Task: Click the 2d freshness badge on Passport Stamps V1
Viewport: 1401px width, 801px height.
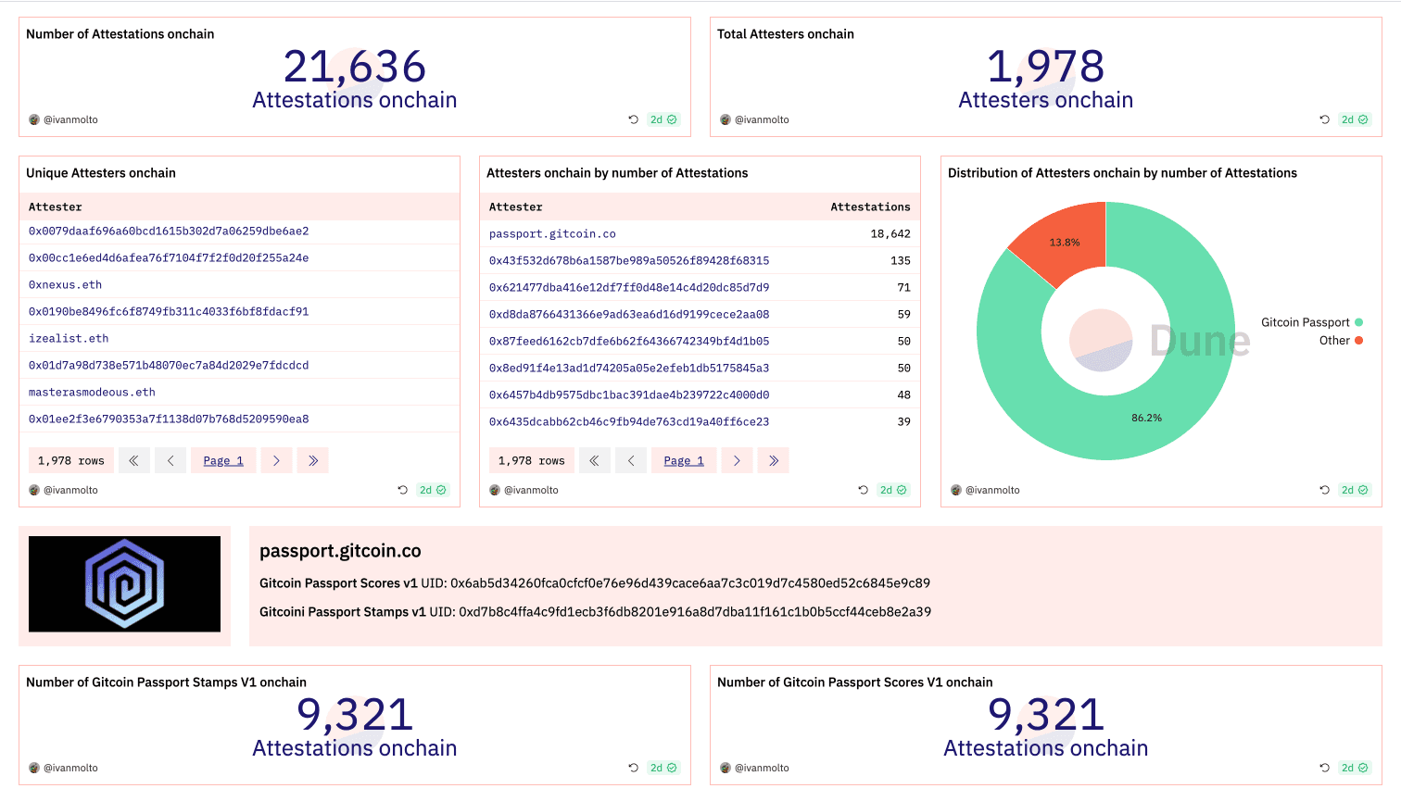Action: (x=663, y=768)
